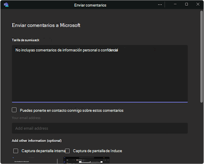Screen dimensions: 204x164
Task: Click the 'Enviar comentarios a Microsoft' heading
Action: coord(46,25)
